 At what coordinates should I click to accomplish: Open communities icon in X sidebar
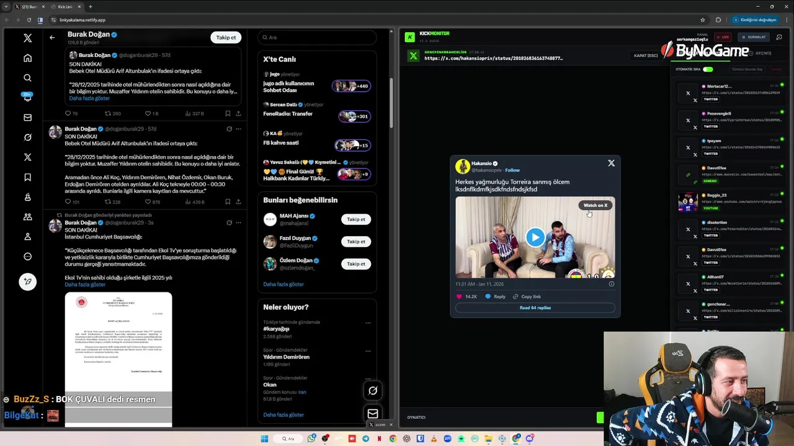point(27,217)
